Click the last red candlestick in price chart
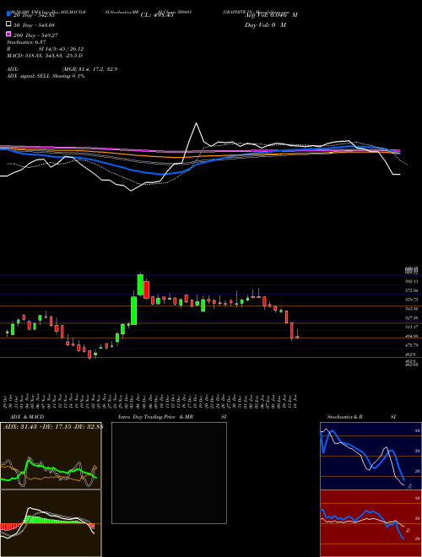Viewport: 422px width, 557px height. point(297,337)
